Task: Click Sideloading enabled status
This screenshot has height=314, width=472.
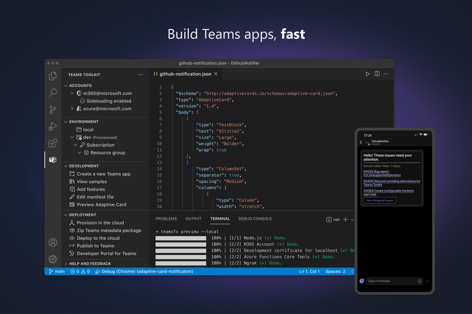Action: click(x=105, y=101)
